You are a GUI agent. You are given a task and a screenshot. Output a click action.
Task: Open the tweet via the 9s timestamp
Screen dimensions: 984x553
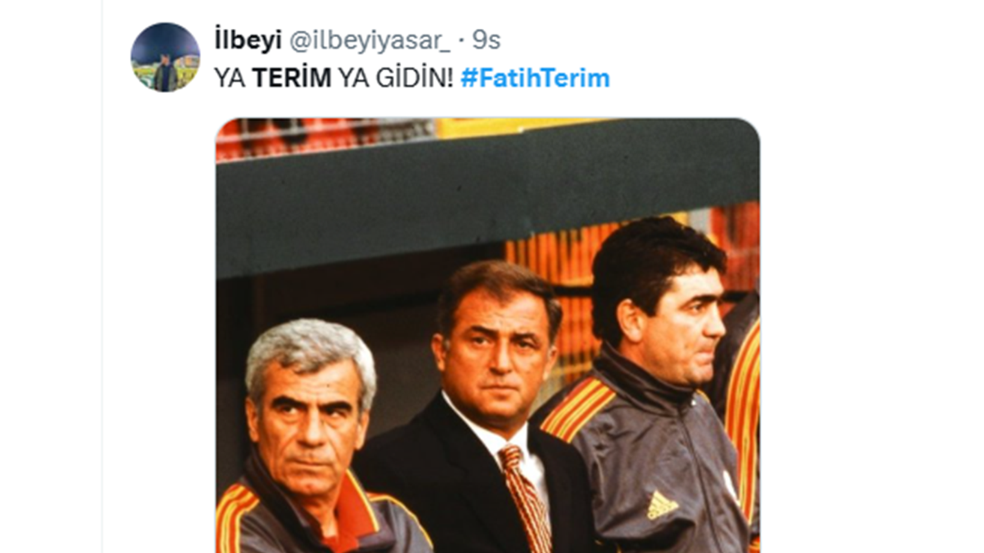[x=486, y=40]
